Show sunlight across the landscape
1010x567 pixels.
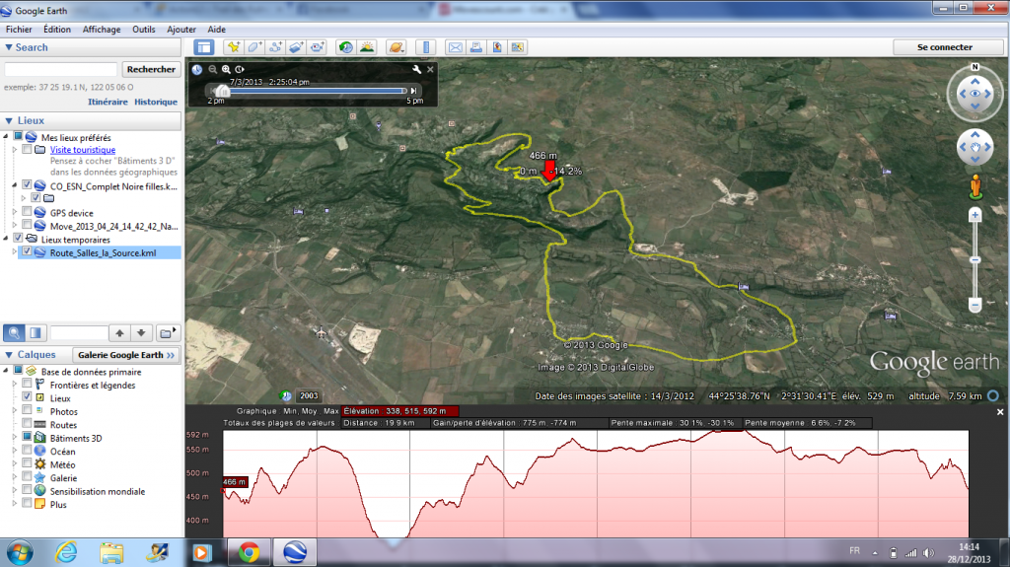point(367,47)
